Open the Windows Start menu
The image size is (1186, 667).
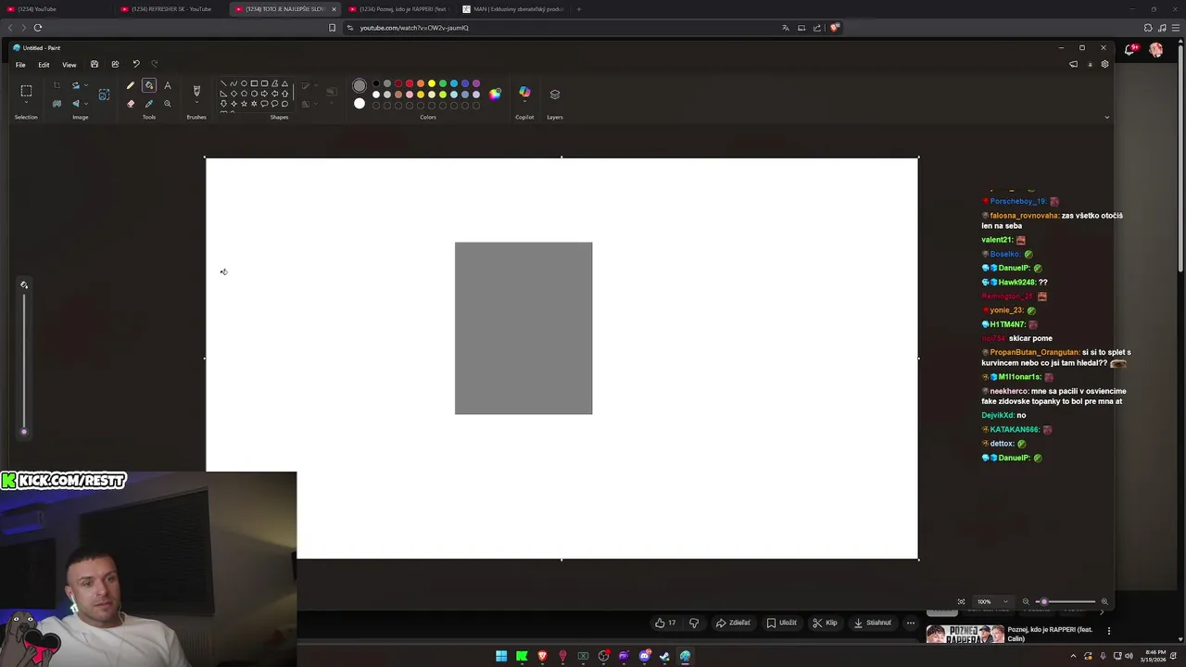pyautogui.click(x=501, y=656)
